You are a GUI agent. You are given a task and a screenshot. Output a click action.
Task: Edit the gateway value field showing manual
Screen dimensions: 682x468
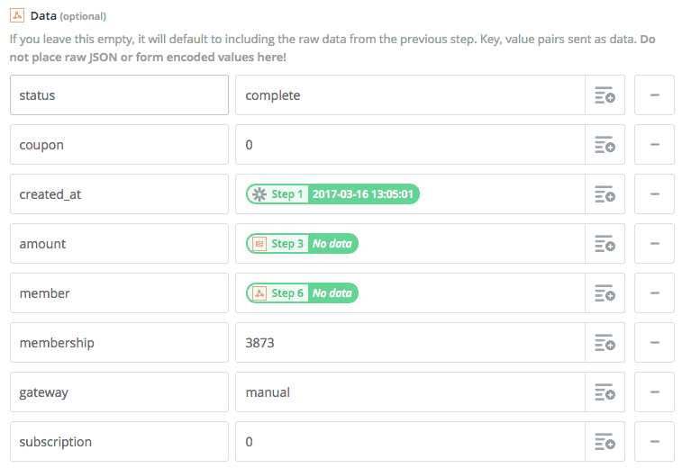(x=410, y=392)
